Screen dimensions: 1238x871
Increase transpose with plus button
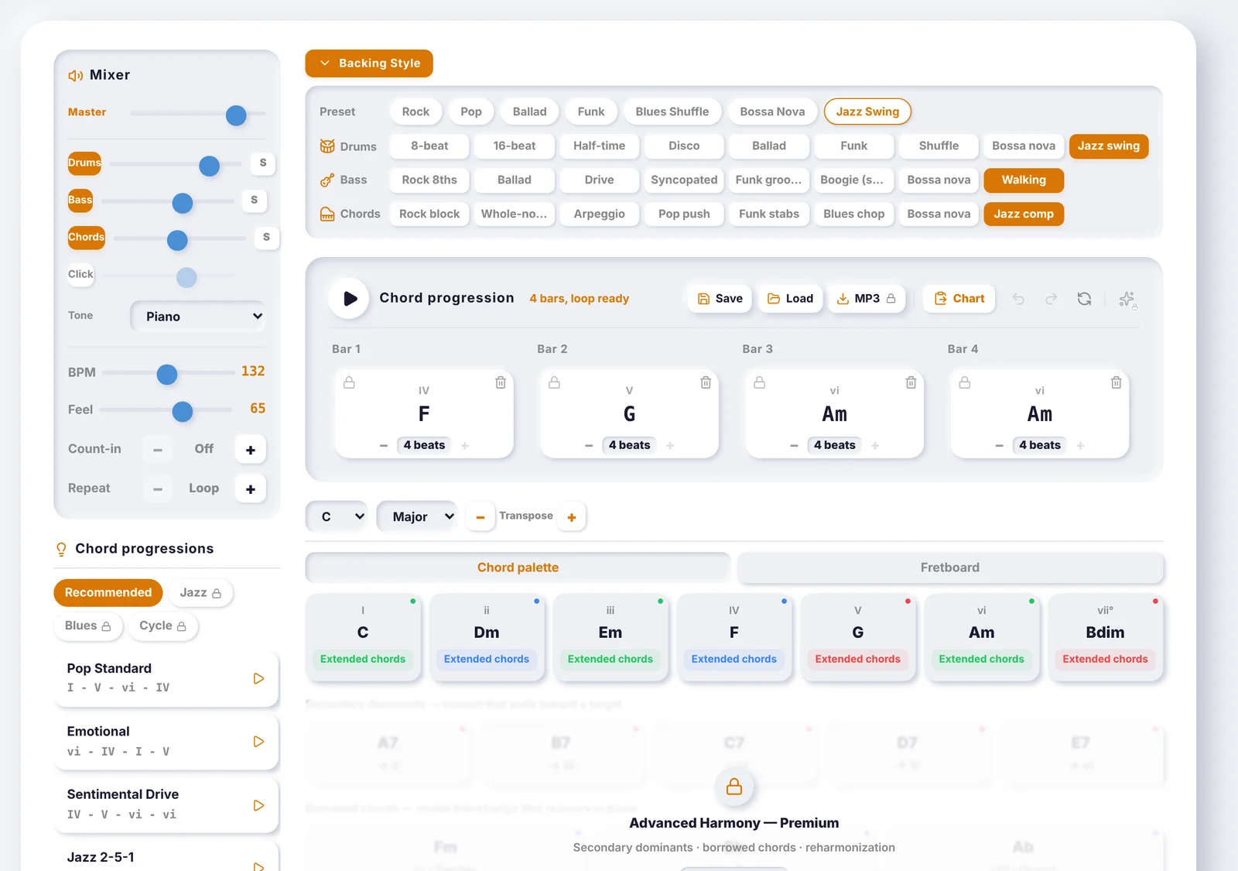click(x=572, y=517)
